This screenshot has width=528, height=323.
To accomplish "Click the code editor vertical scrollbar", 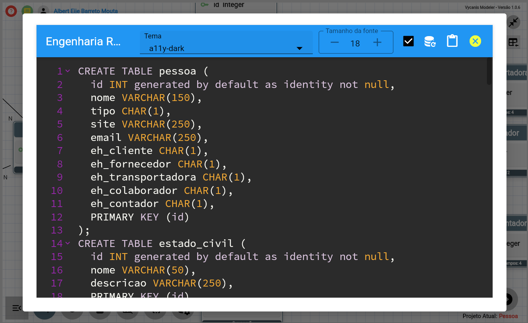I will (489, 71).
